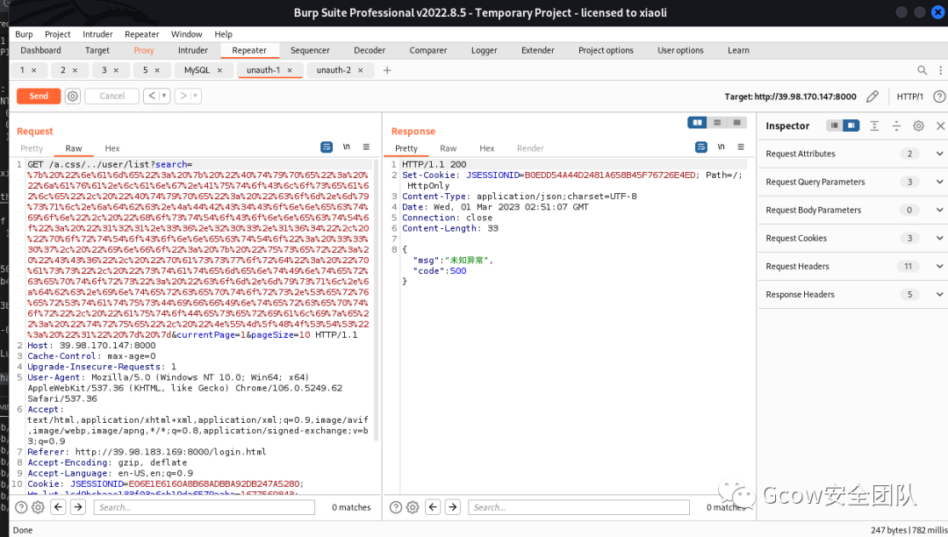Open the back history dropdown arrow
The image size is (948, 537).
click(164, 96)
